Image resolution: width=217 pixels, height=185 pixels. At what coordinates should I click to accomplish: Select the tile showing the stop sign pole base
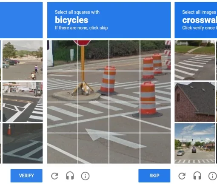click(93, 86)
